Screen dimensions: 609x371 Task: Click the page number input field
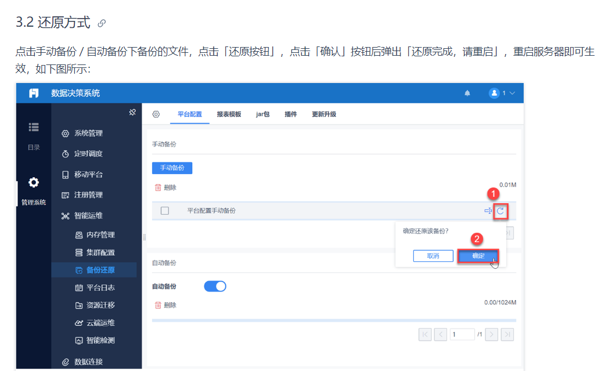pos(462,334)
